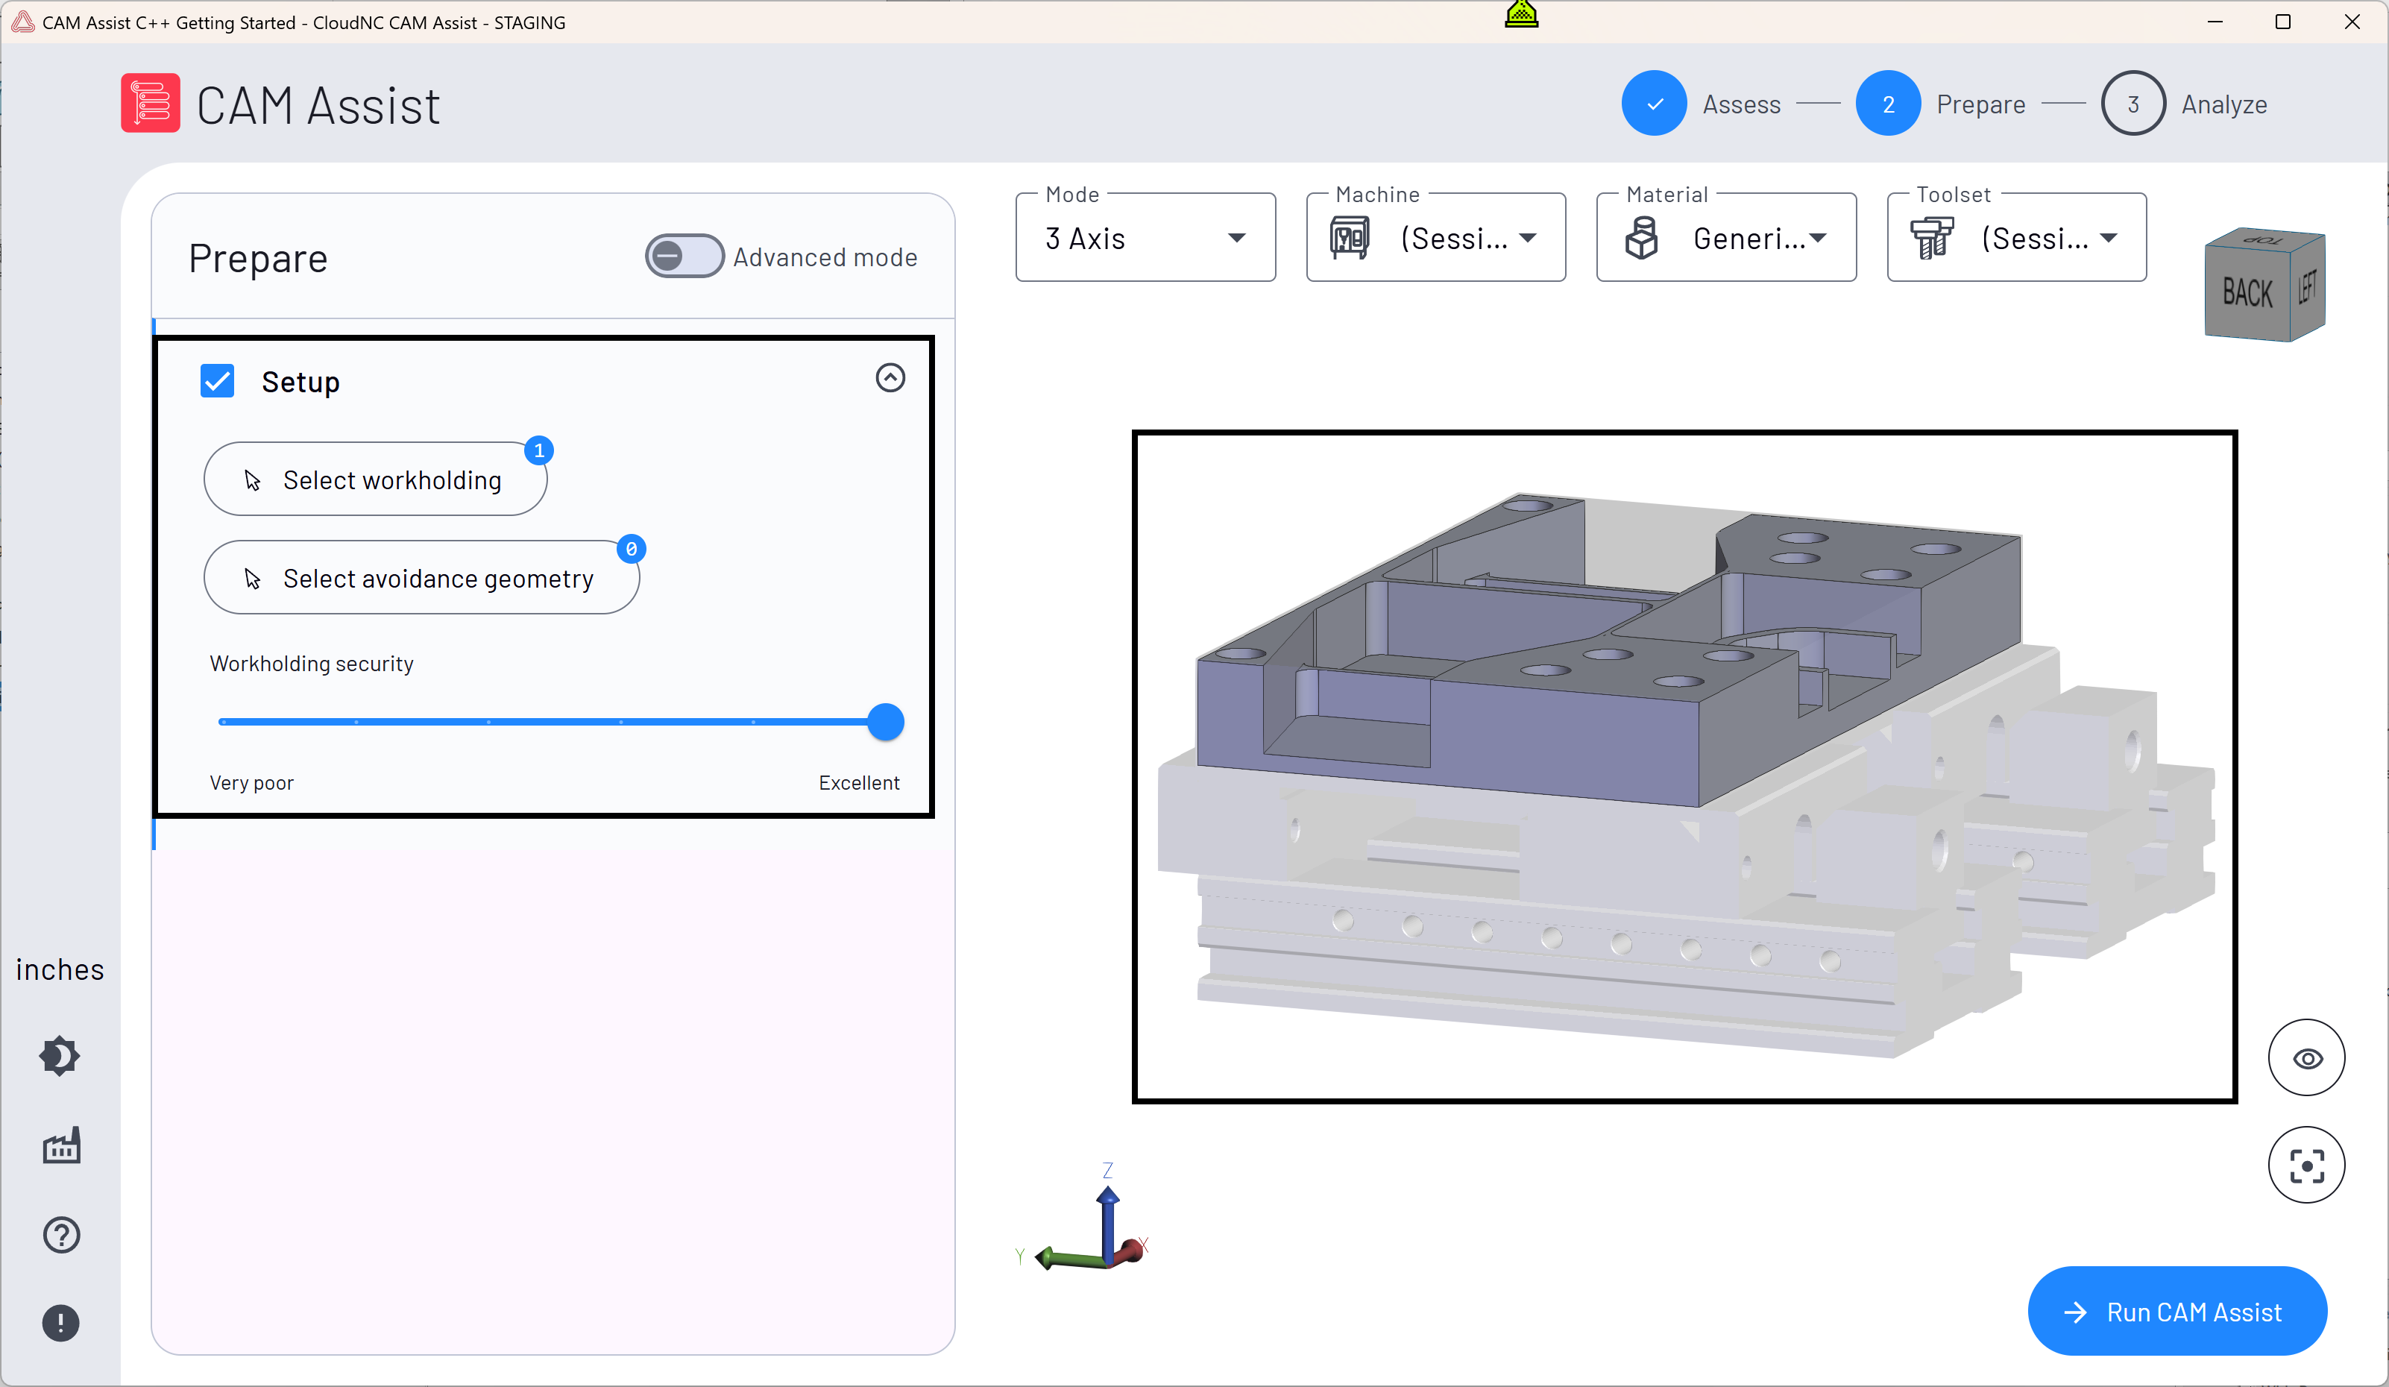The height and width of the screenshot is (1387, 2389).
Task: Click the Advanced mode label text
Action: pyautogui.click(x=825, y=257)
